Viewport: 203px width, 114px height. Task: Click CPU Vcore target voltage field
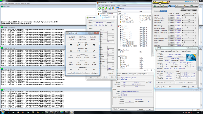pos(178,23)
